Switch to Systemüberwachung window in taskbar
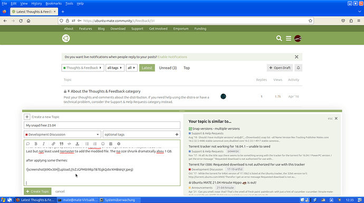The height and width of the screenshot is (203, 364). 120,200
